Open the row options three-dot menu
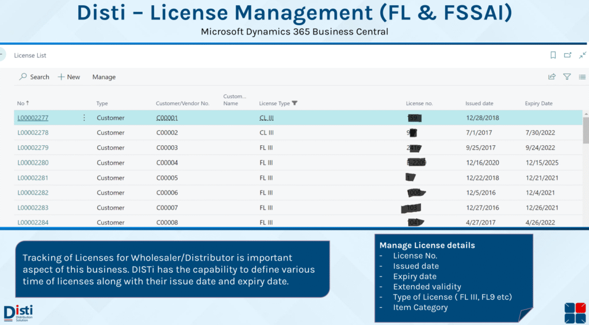Screen dimensions: 589x325 [x=84, y=118]
